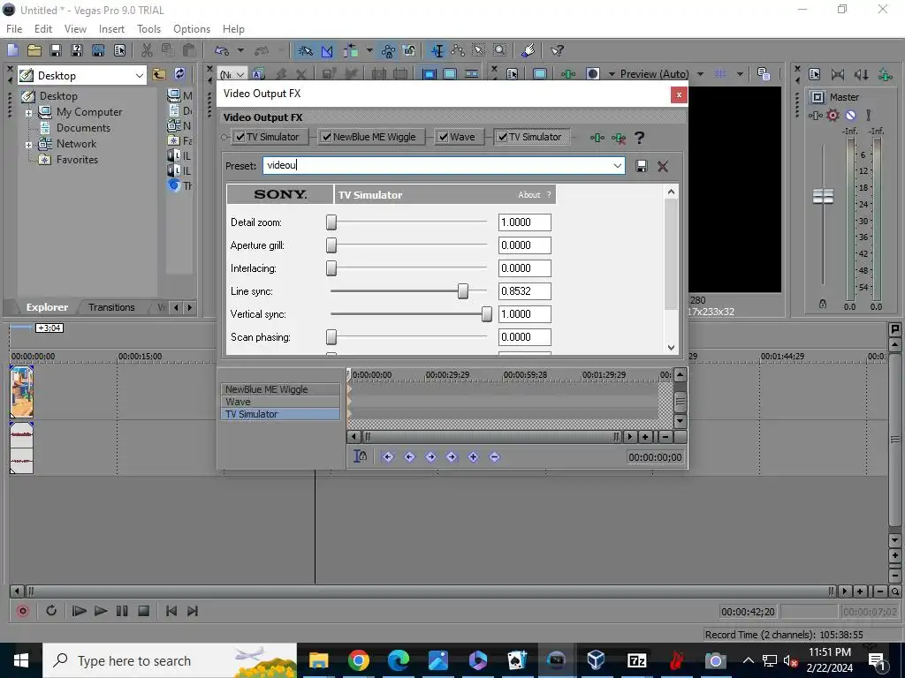Viewport: 905px width, 678px height.
Task: Click the Detail zoom value field
Action: (525, 222)
